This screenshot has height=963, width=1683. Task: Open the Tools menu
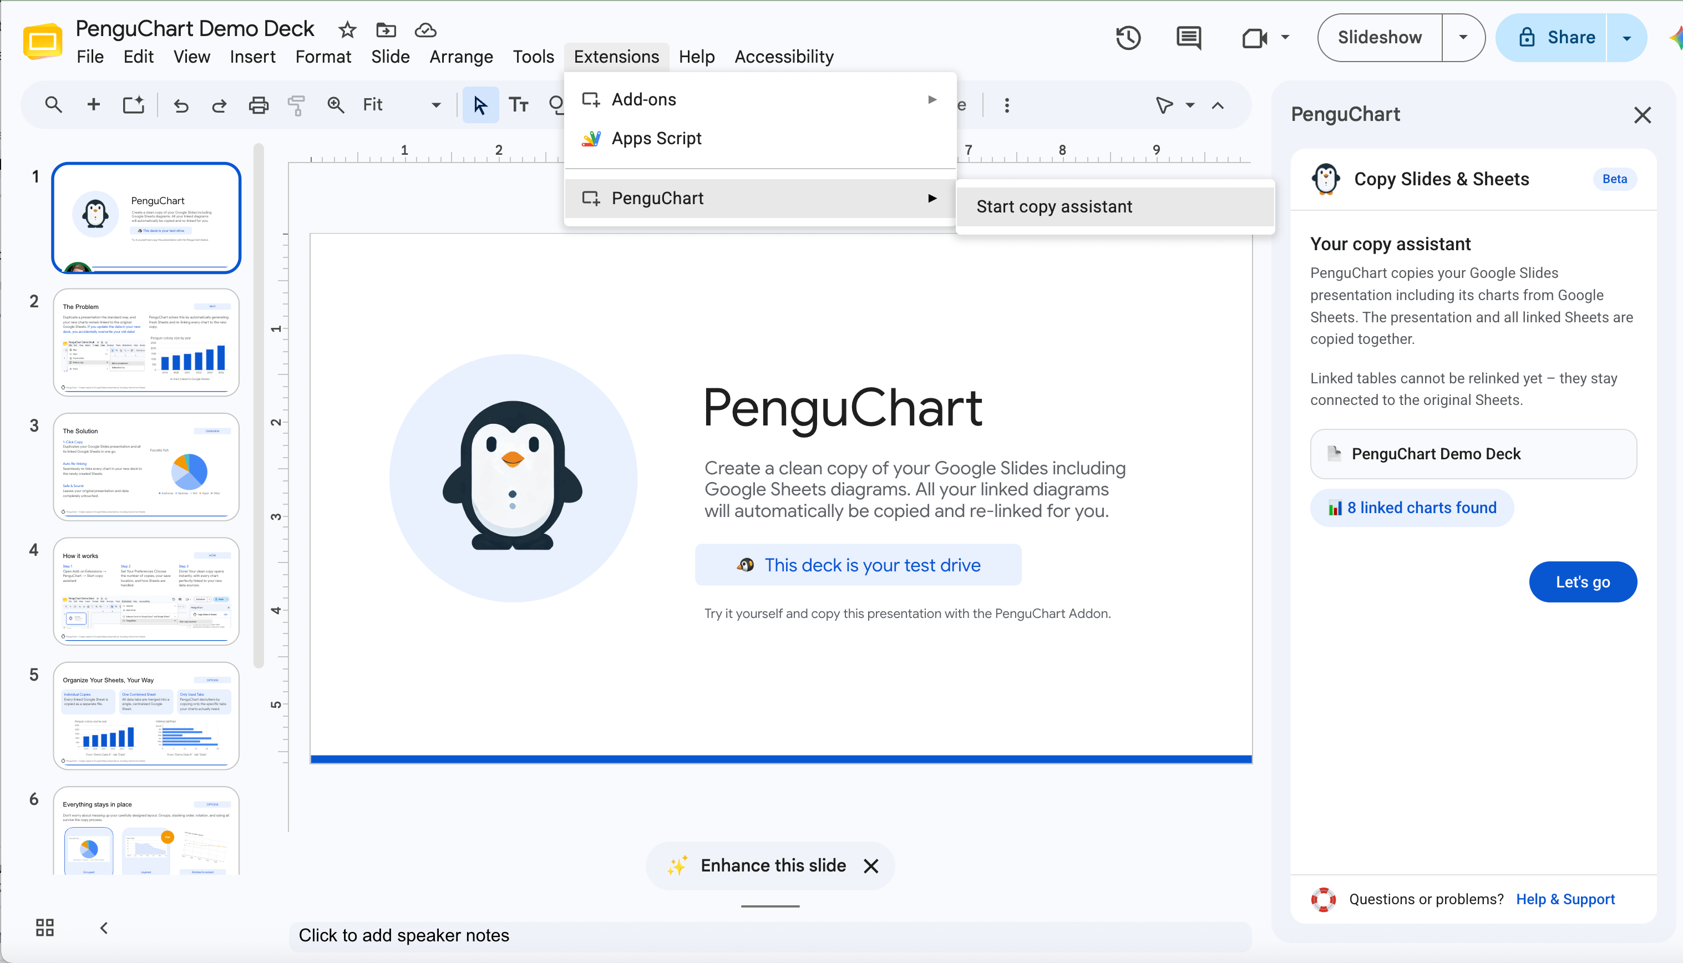[533, 57]
